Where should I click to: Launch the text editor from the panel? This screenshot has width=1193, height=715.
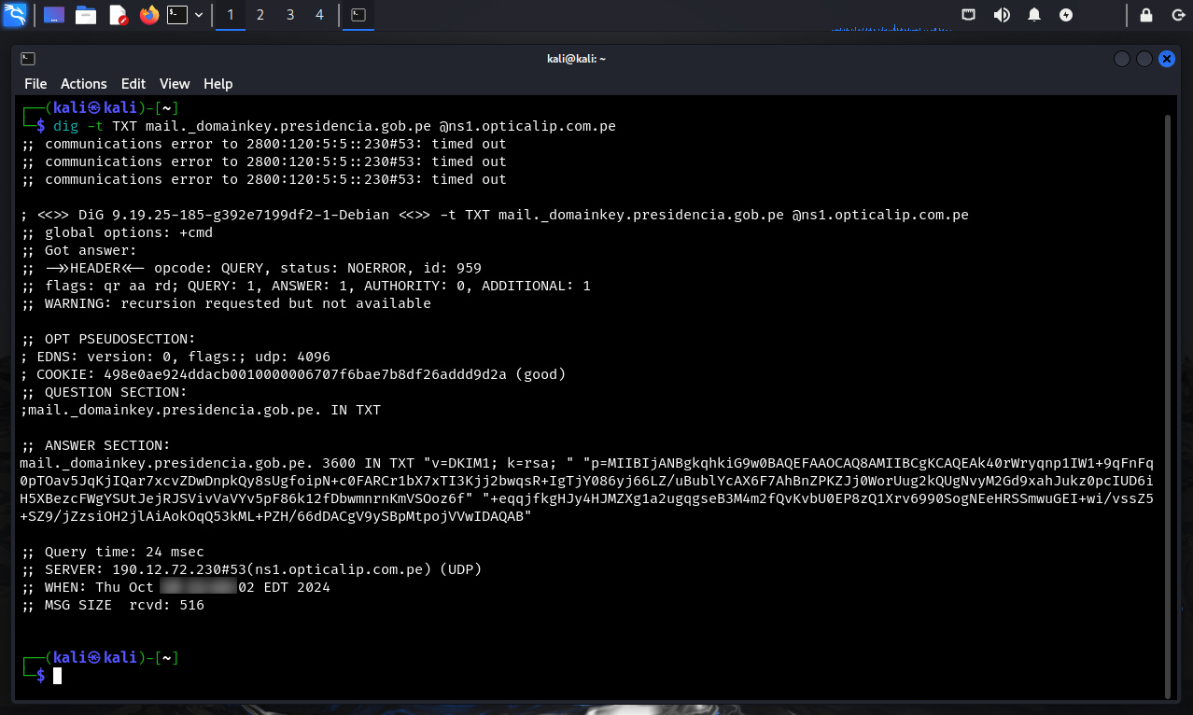point(118,15)
